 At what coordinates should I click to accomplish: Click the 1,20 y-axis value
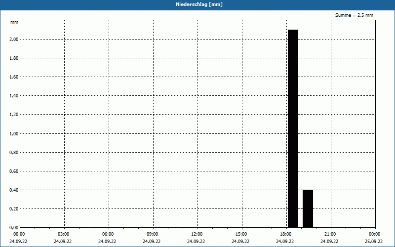(x=14, y=115)
